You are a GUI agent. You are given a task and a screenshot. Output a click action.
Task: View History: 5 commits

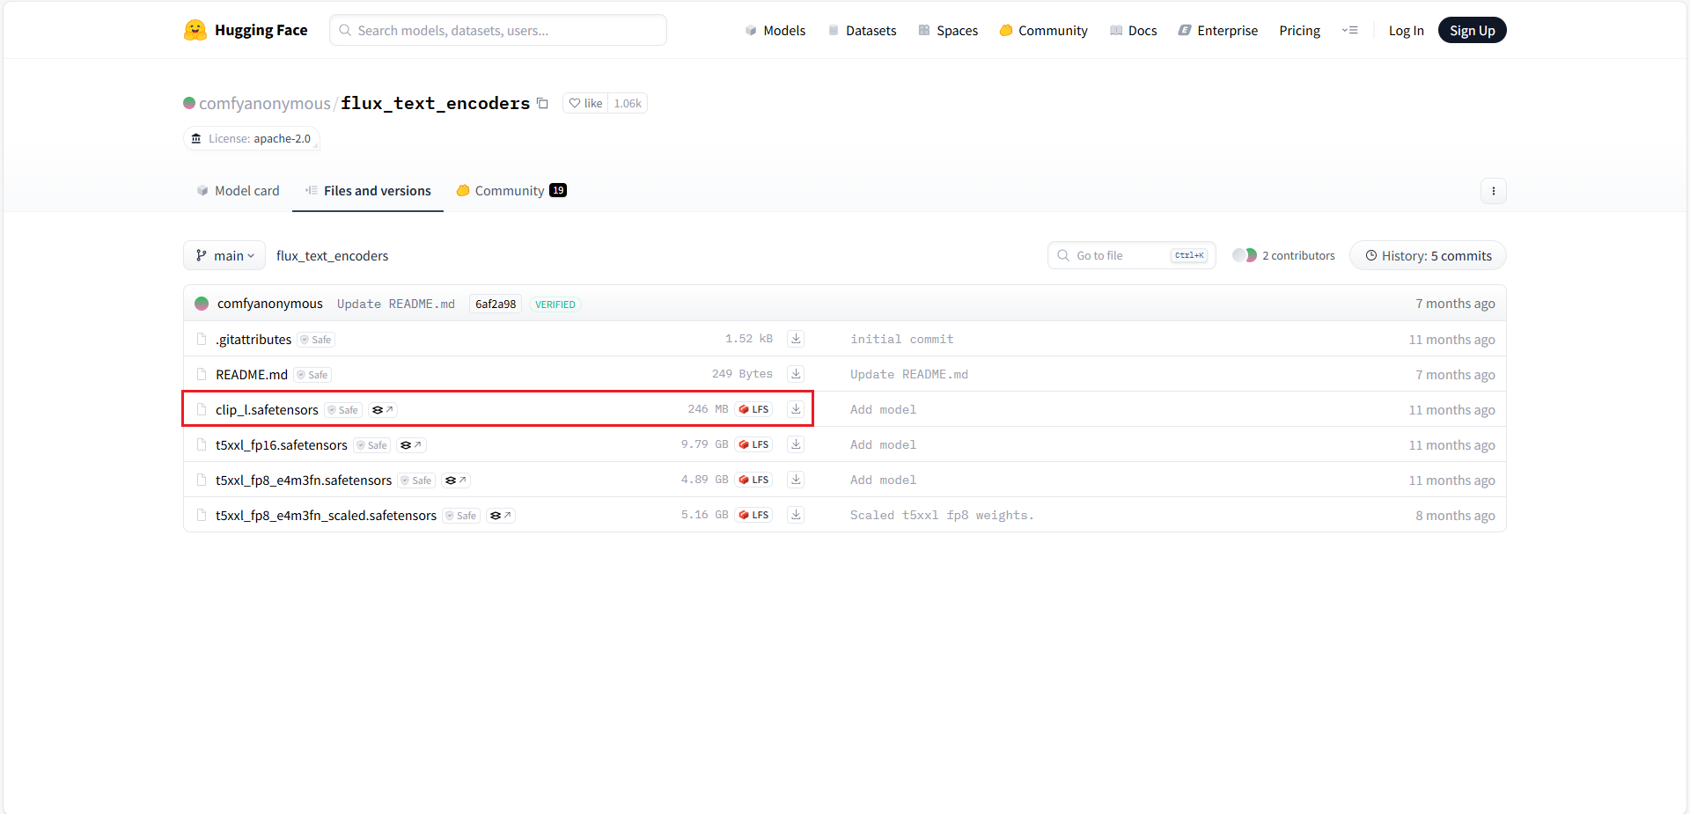point(1427,256)
